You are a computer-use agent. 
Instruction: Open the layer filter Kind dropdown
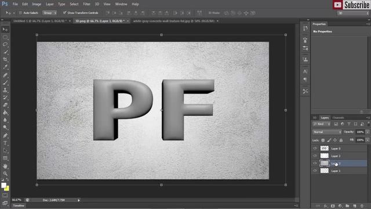[x=321, y=124]
